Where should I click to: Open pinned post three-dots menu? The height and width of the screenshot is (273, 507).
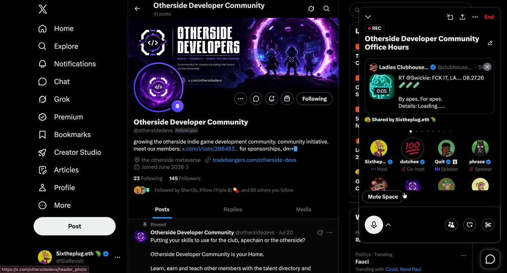[330, 232]
